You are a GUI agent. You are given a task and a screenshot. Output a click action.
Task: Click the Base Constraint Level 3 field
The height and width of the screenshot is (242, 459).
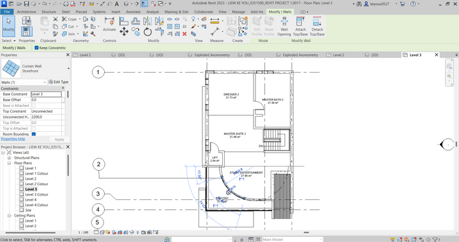pos(46,94)
